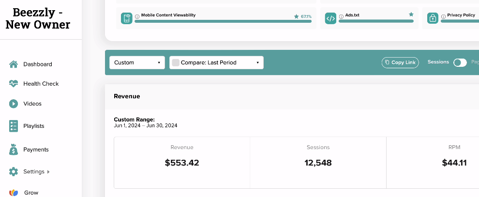
Task: Click the Copy Link button
Action: [400, 62]
